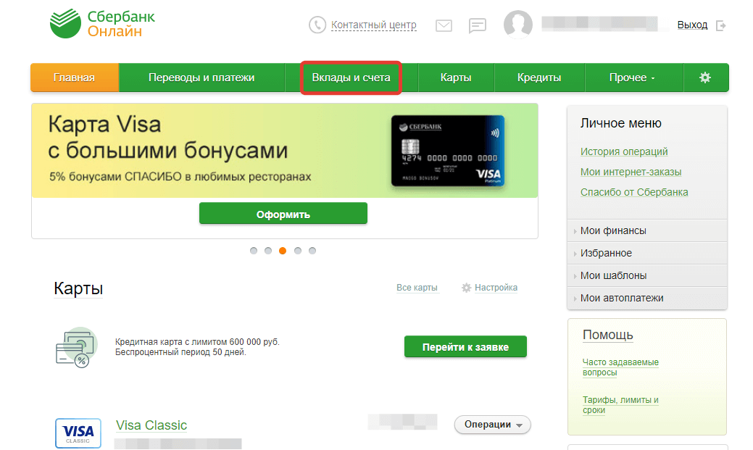753x450 pixels.
Task: Click the black Visa Platinum card image
Action: point(448,151)
